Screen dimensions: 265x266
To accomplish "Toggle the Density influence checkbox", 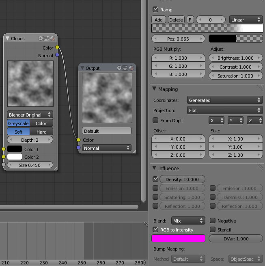I will (155, 179).
